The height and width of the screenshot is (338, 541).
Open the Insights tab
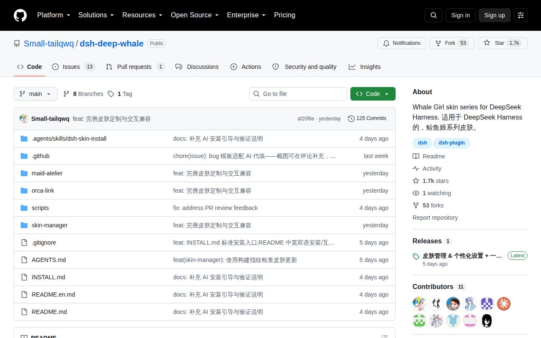tap(364, 67)
